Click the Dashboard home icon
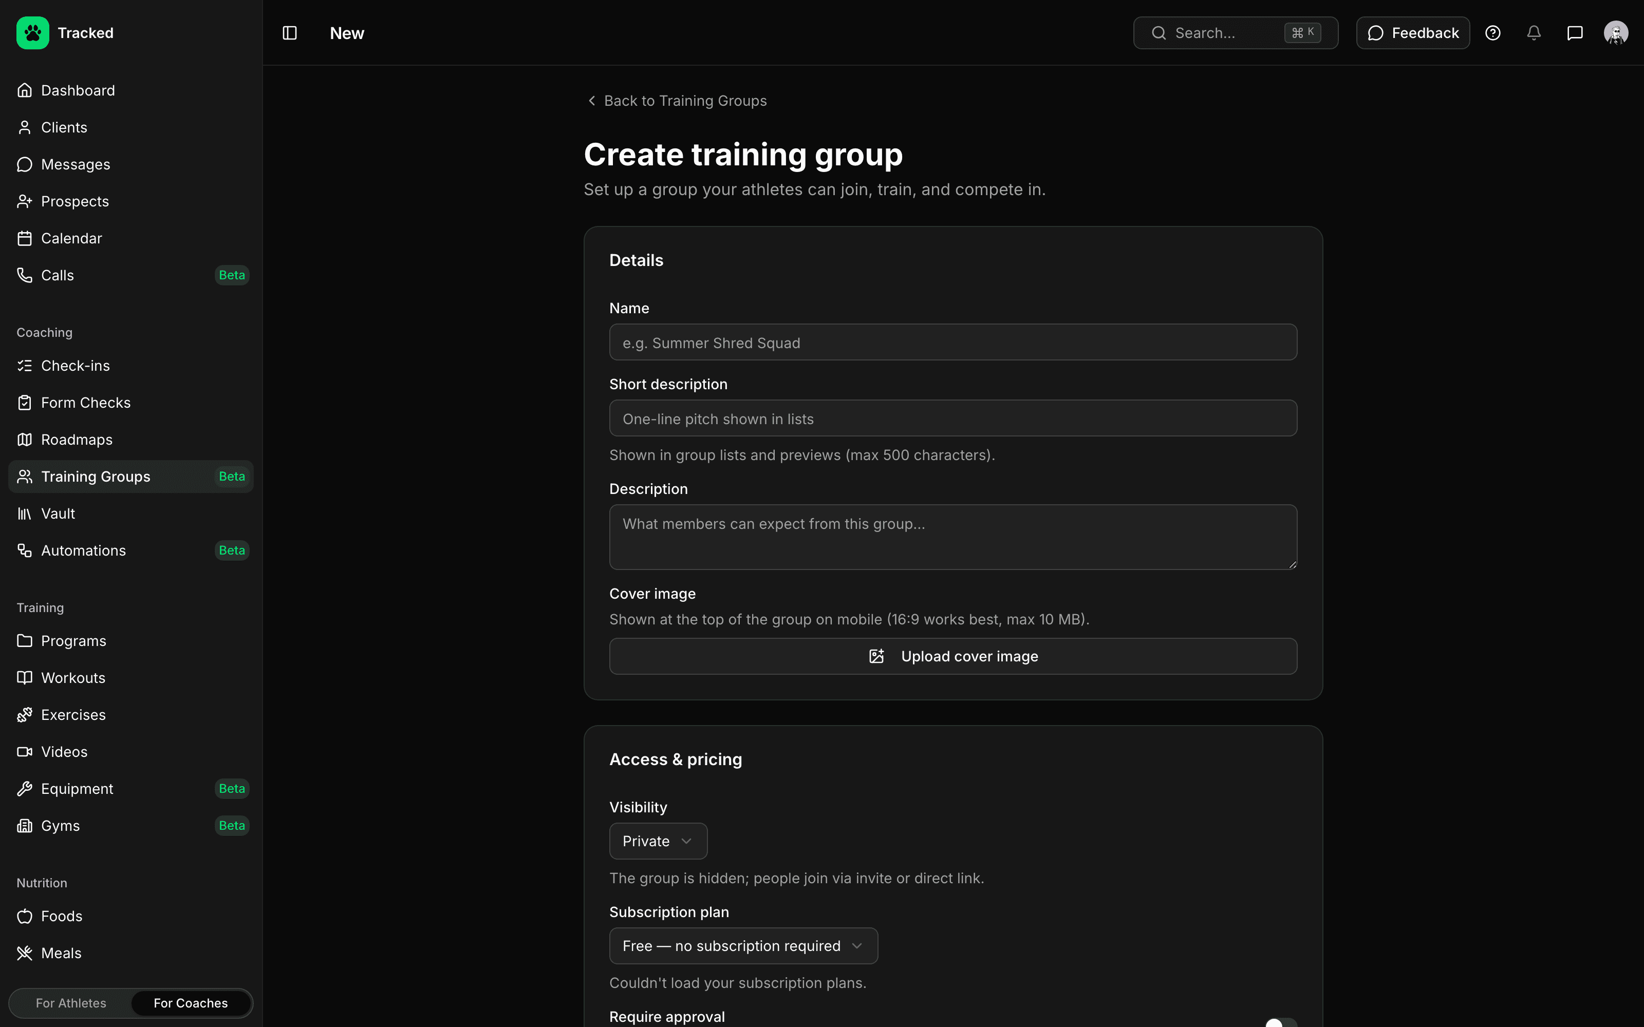 point(25,90)
